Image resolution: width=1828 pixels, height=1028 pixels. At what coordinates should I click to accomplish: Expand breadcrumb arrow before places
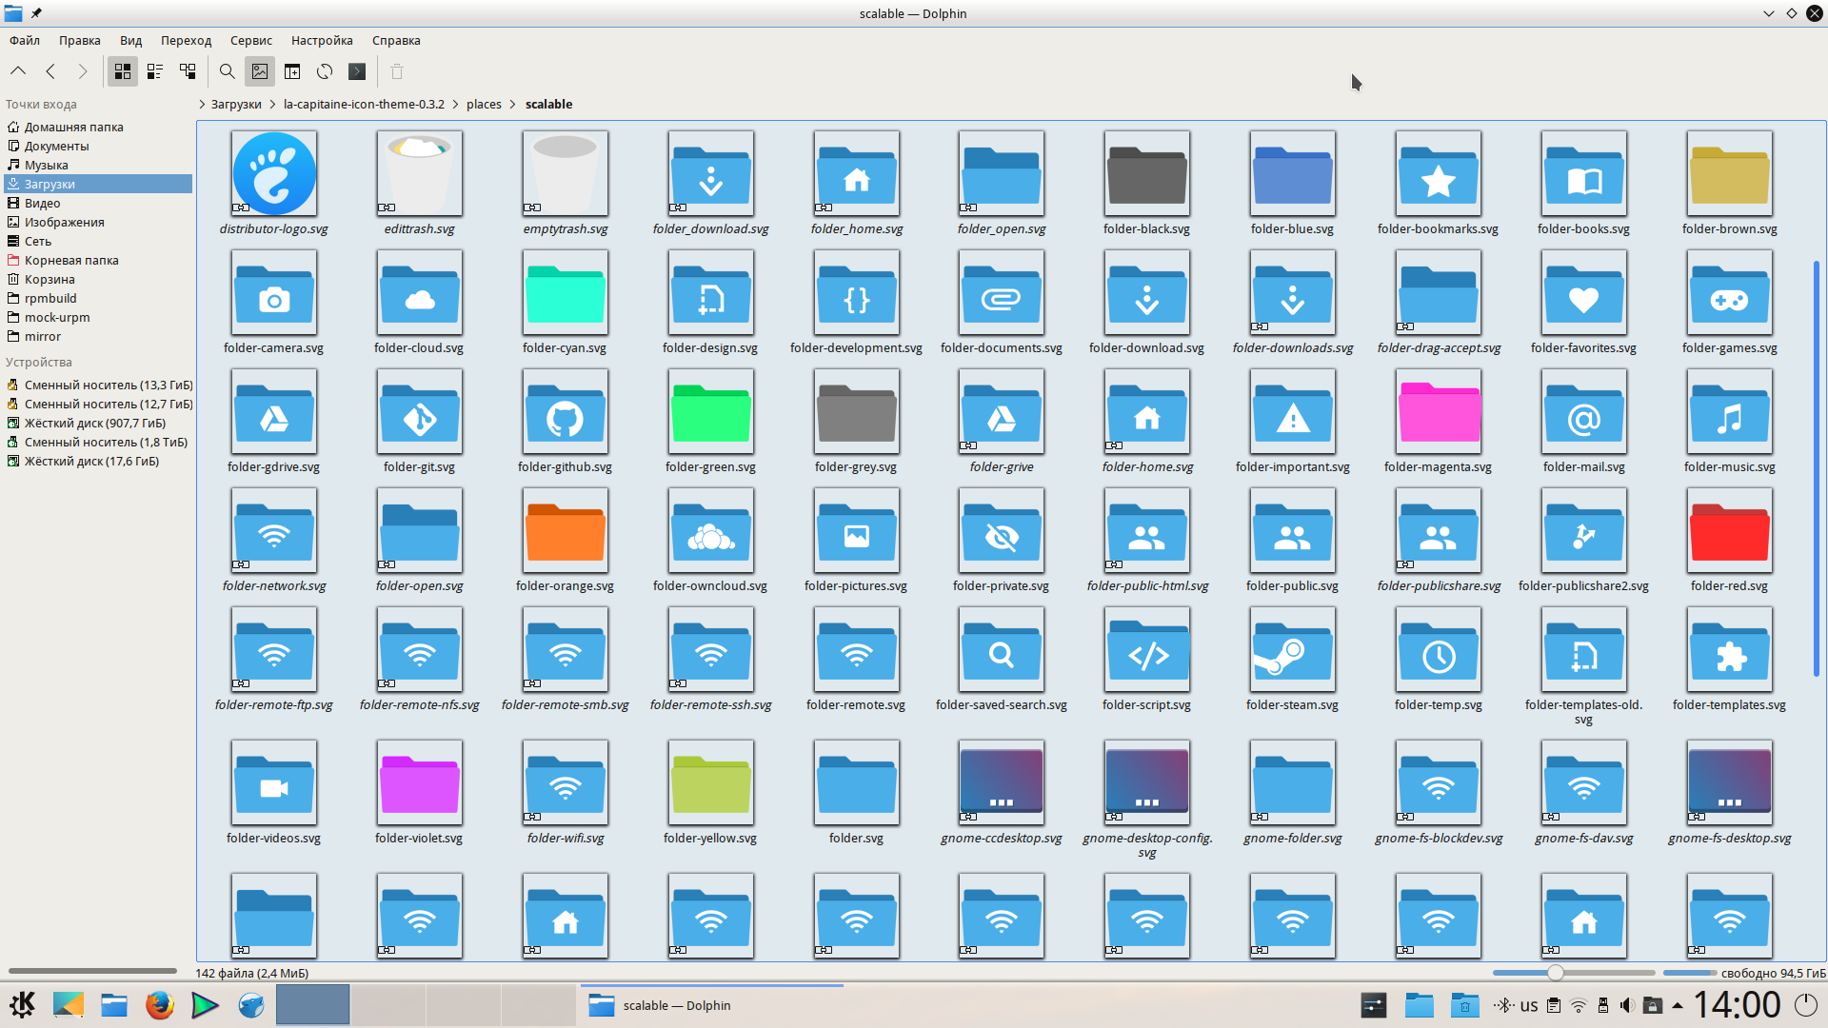tap(456, 105)
